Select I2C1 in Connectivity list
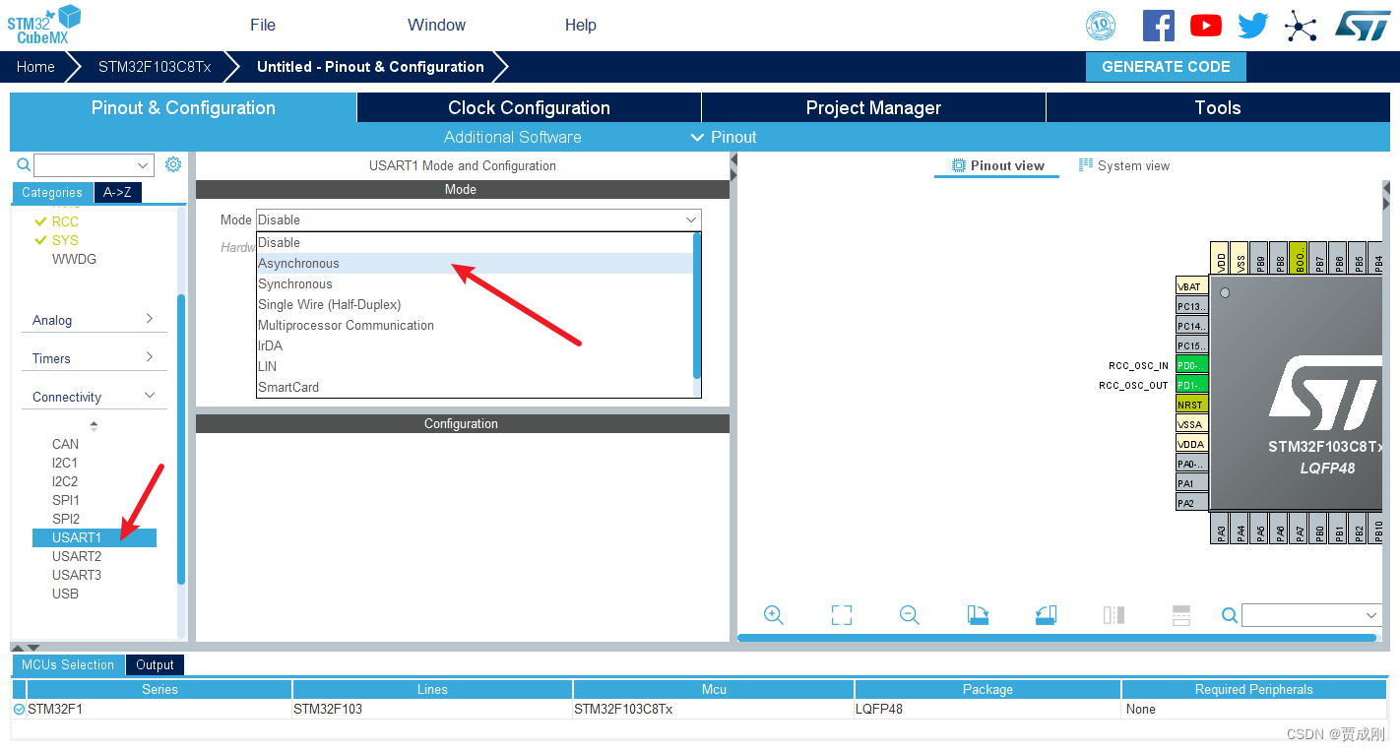 65,463
